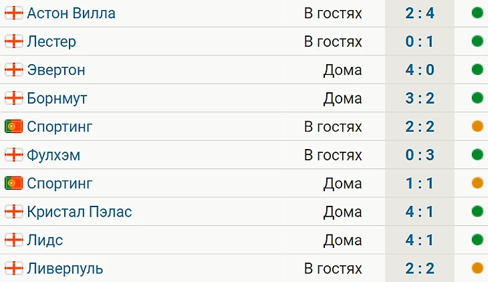Image resolution: width=488 pixels, height=282 pixels.
Task: Click the green win dot for Астон Вилла match
Action: pos(477,13)
